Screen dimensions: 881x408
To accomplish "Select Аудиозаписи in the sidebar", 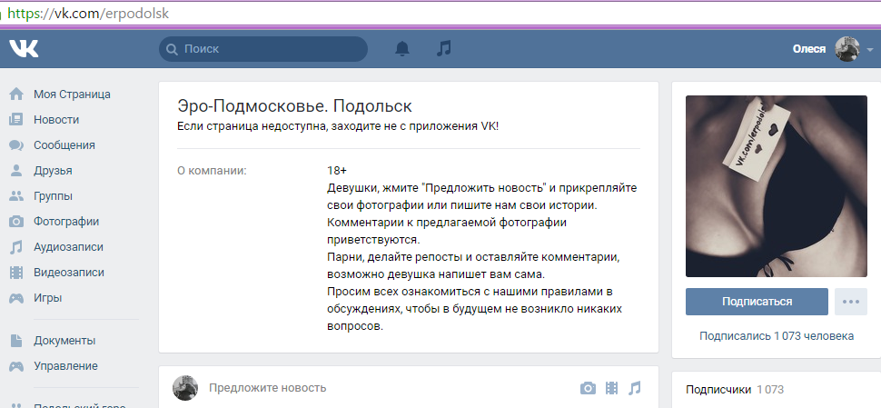I will 68,246.
